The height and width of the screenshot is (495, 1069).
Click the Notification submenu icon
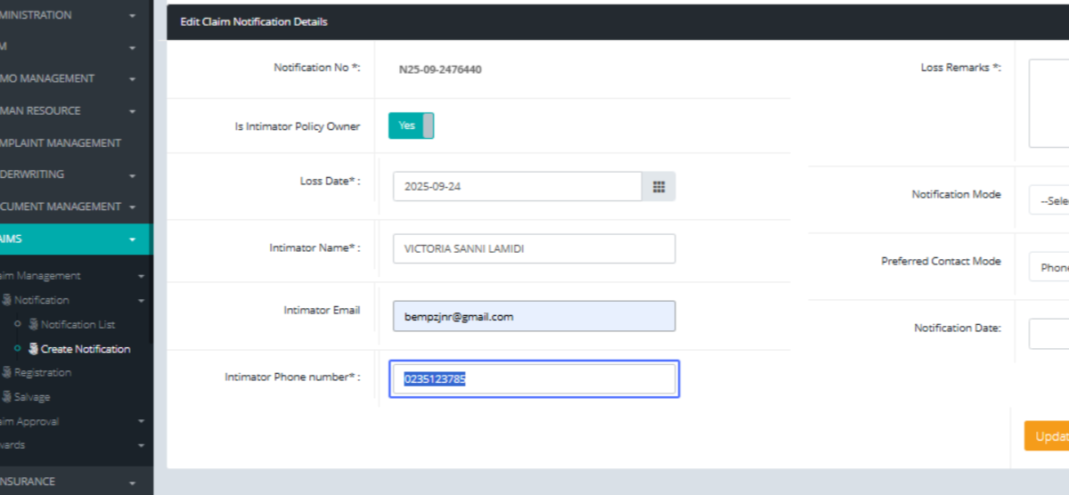(x=7, y=301)
